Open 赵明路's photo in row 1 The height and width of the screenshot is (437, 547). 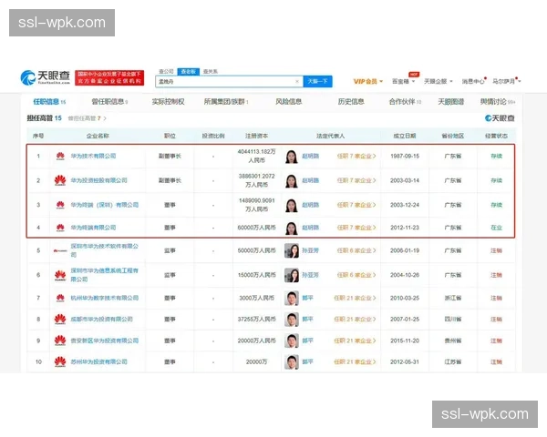292,156
